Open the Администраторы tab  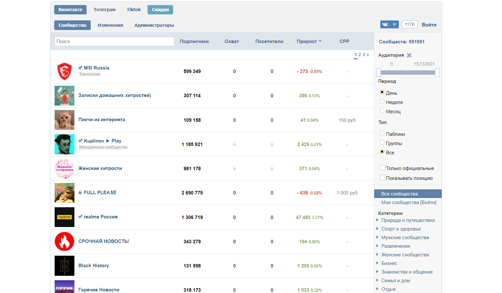click(154, 25)
